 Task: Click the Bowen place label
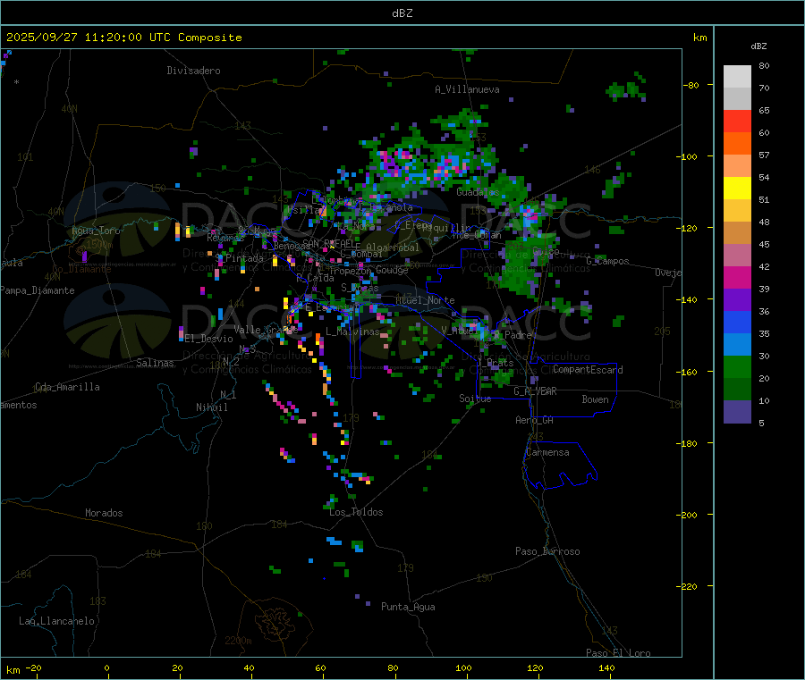click(x=595, y=399)
